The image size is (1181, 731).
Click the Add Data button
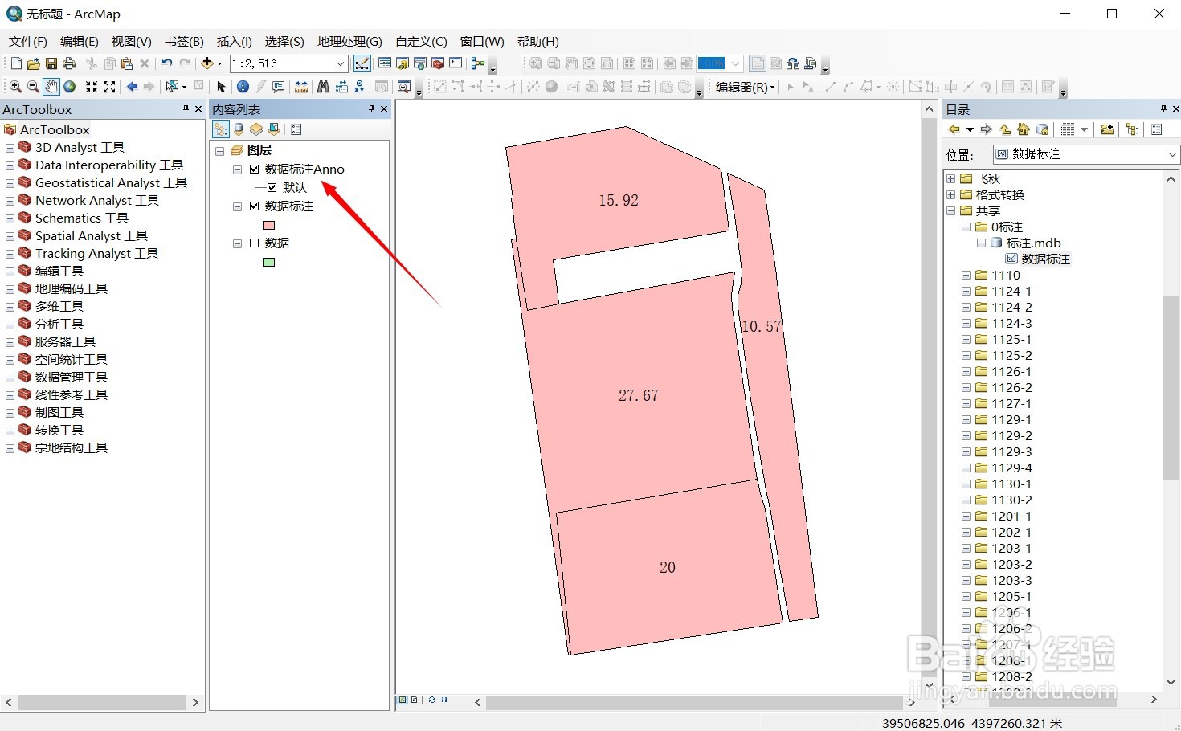[x=206, y=63]
